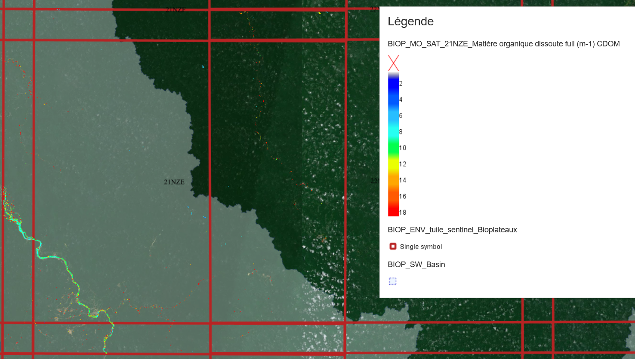
Task: Click the "Single symbol" legend label
Action: tap(421, 246)
